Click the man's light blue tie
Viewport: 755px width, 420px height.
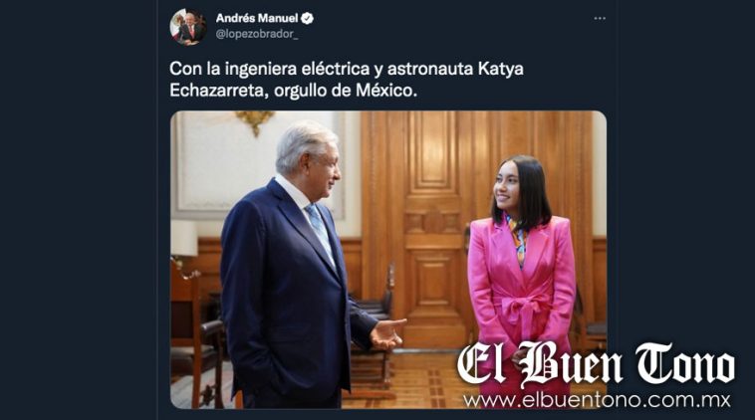coord(320,232)
